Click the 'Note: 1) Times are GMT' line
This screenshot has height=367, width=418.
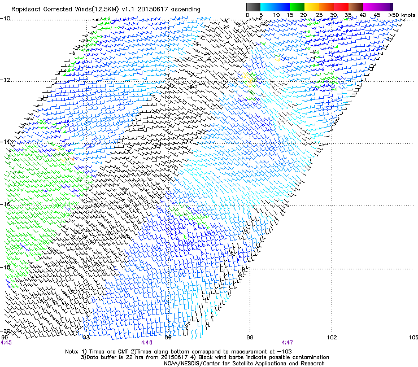click(178, 352)
